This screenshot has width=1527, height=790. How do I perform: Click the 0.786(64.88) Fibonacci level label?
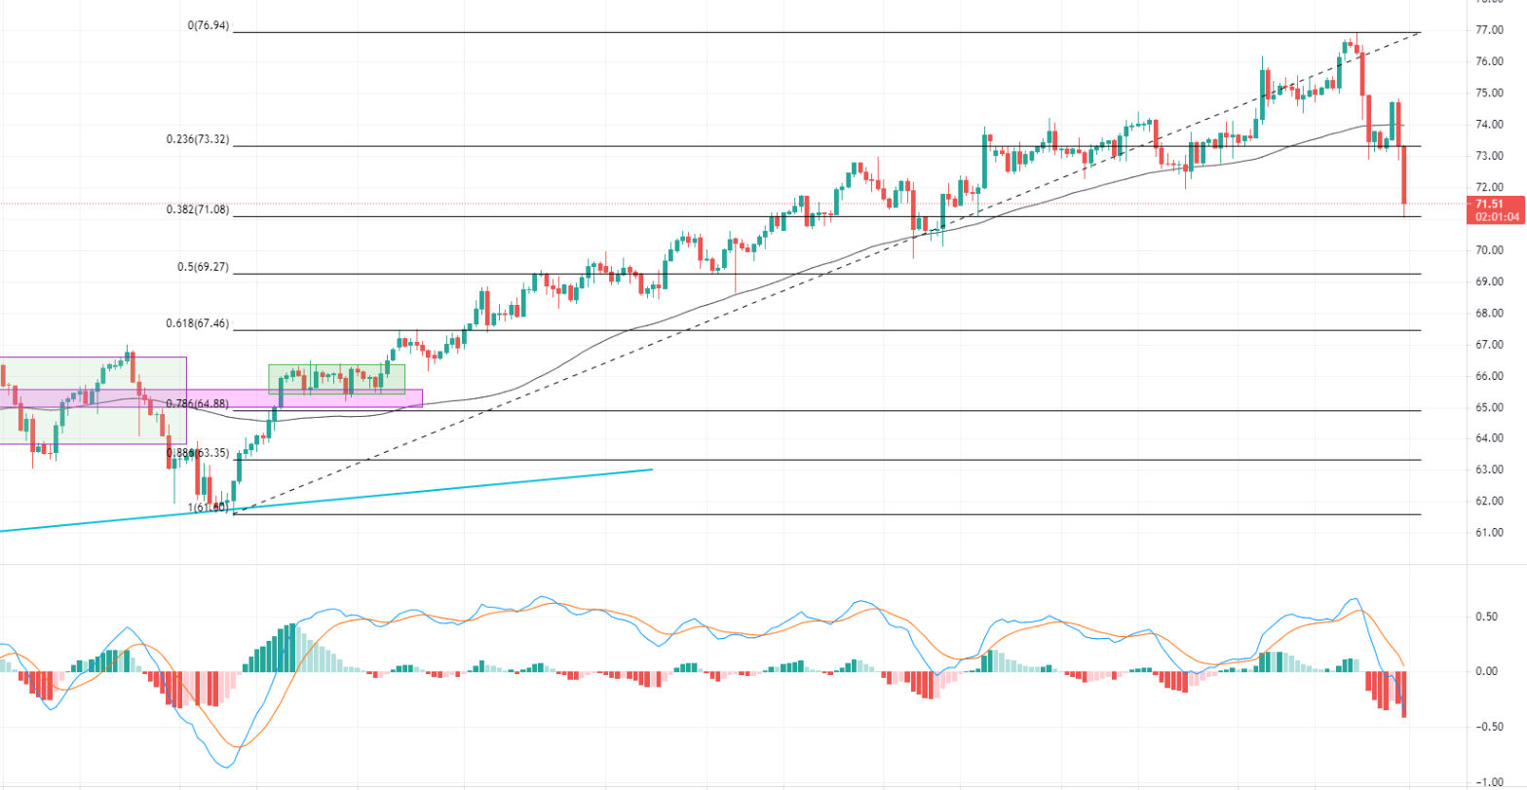click(198, 403)
